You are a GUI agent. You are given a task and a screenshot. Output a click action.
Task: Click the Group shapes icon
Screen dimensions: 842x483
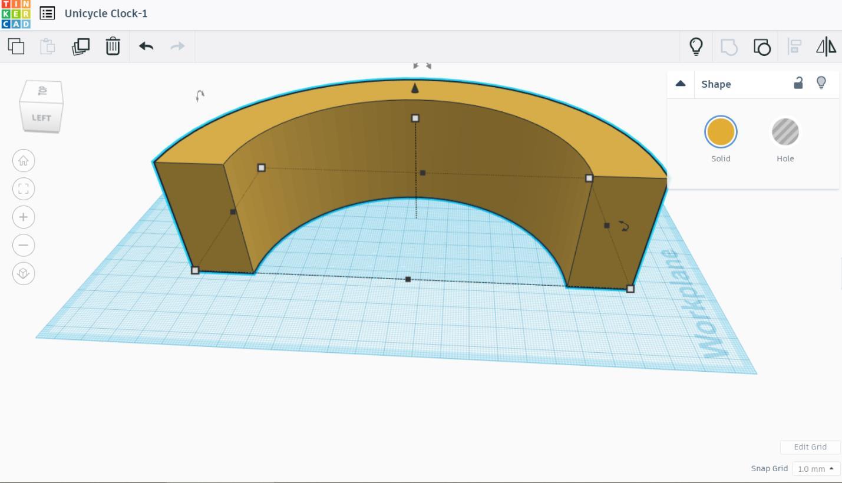tap(729, 47)
